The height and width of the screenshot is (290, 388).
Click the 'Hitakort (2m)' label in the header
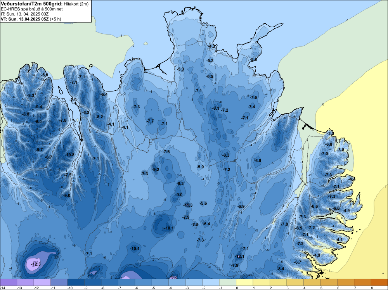(x=76, y=4)
